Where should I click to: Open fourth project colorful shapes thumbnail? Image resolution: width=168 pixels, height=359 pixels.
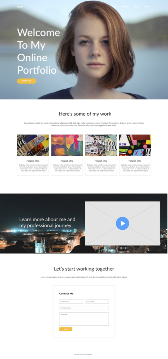(135, 145)
